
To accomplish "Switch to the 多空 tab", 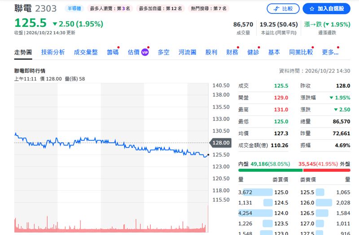I will (163, 52).
